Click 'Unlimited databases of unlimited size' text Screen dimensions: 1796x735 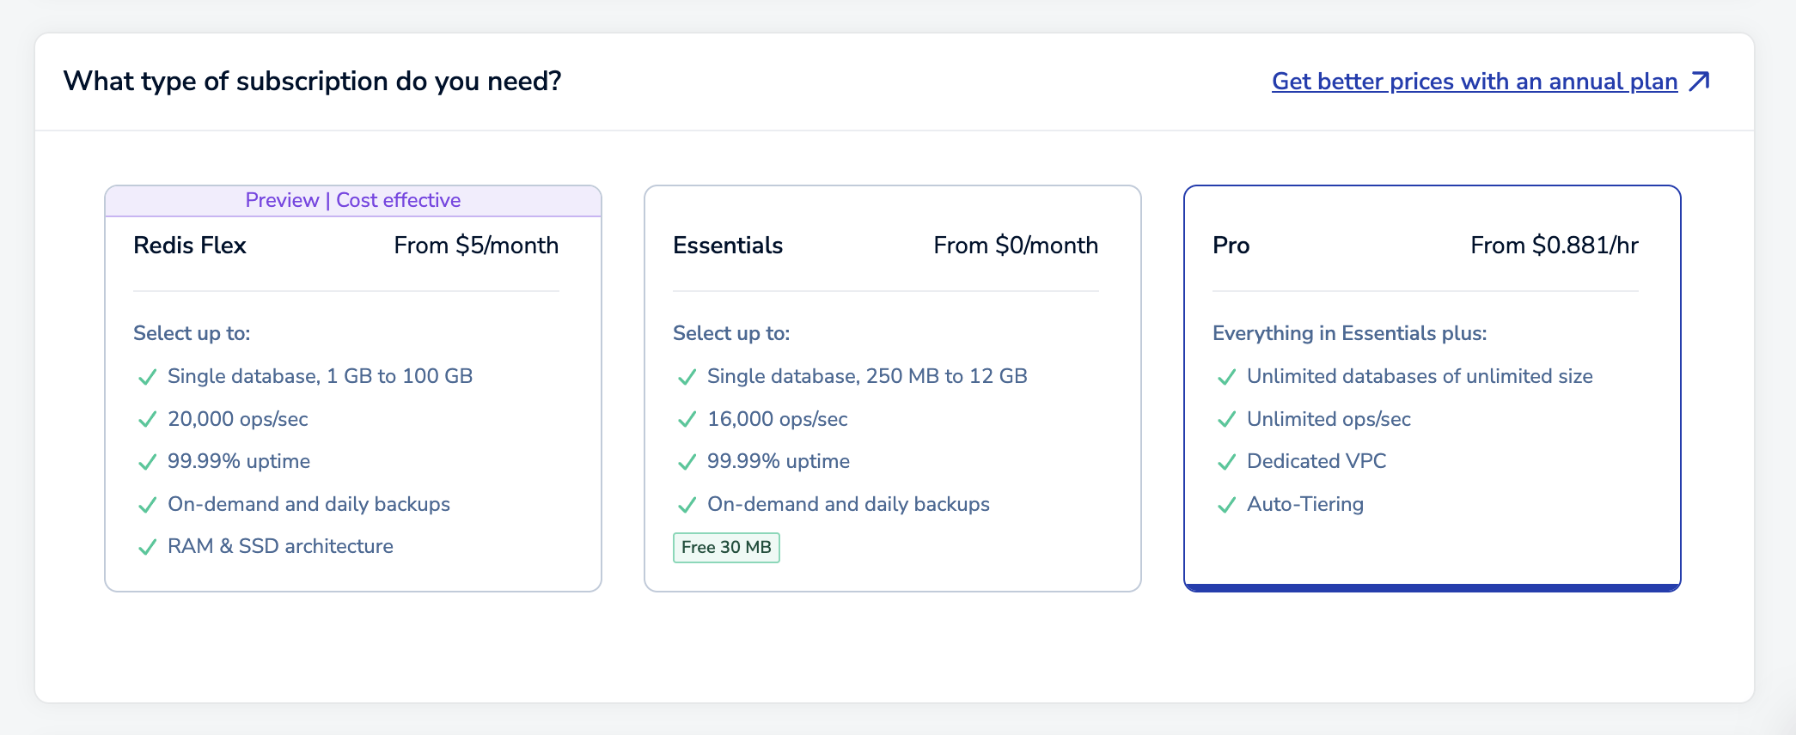[x=1420, y=376]
